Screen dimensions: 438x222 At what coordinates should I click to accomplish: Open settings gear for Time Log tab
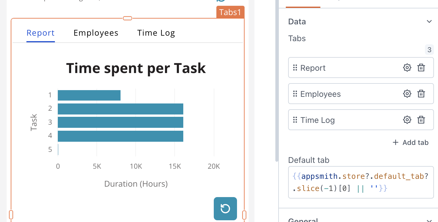[x=407, y=120]
